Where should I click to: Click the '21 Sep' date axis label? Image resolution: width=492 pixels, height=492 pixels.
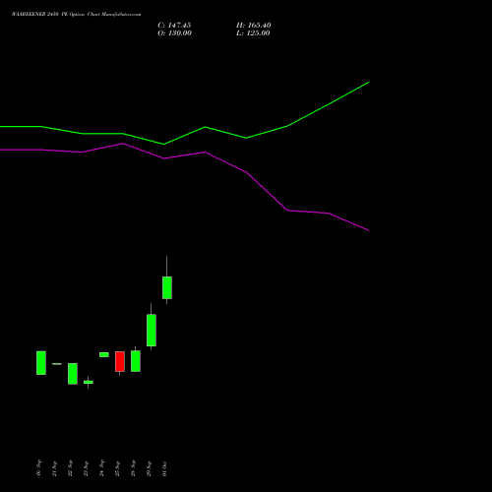54,468
